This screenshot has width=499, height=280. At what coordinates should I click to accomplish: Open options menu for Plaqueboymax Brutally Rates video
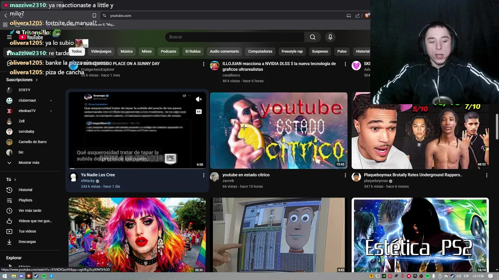click(x=487, y=175)
